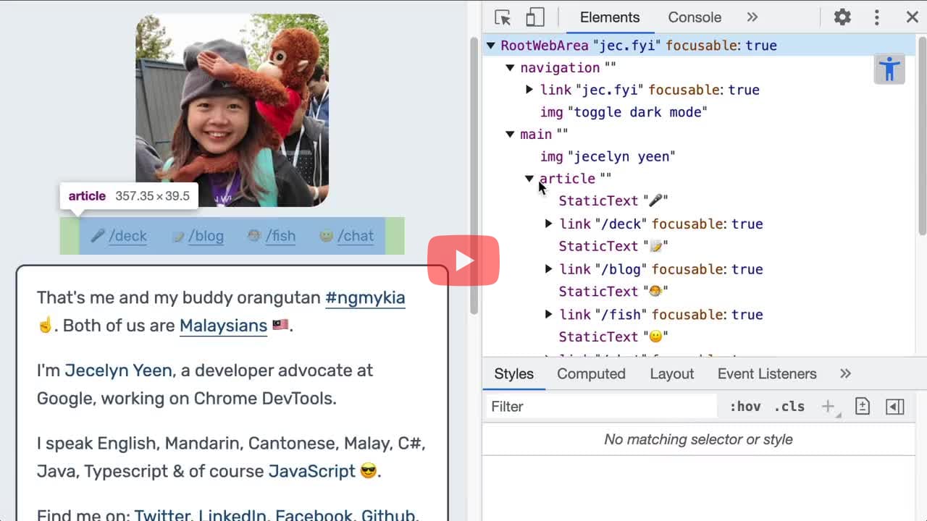Screen dimensions: 927x521
Task: Show more DevTools panels chevron
Action: (x=752, y=17)
